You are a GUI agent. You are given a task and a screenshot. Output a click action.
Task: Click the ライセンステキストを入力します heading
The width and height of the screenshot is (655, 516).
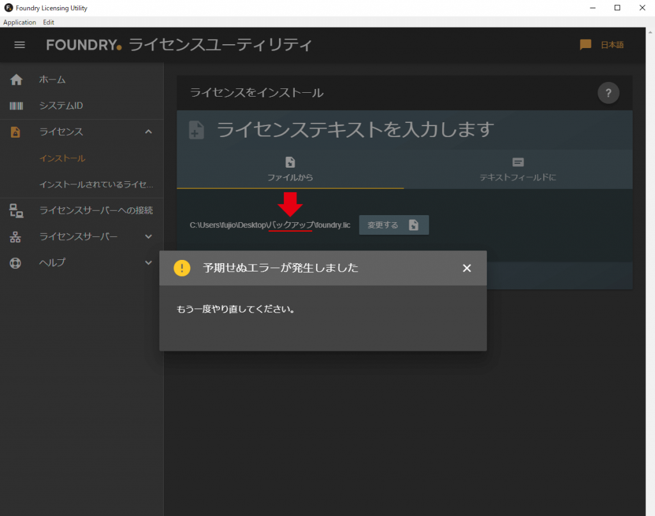356,129
